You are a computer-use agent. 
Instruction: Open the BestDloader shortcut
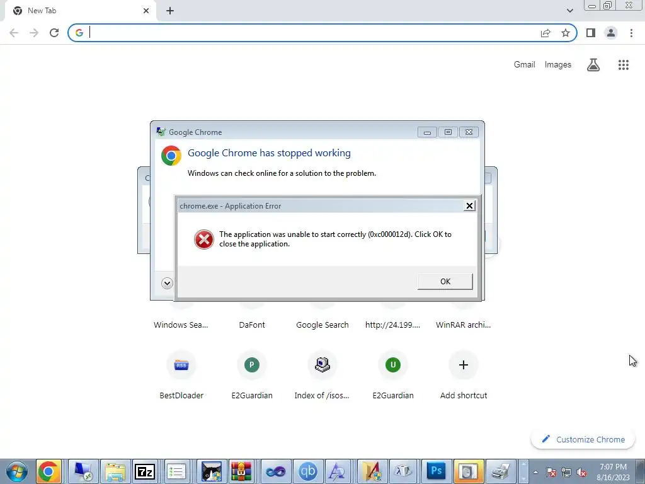pyautogui.click(x=181, y=365)
